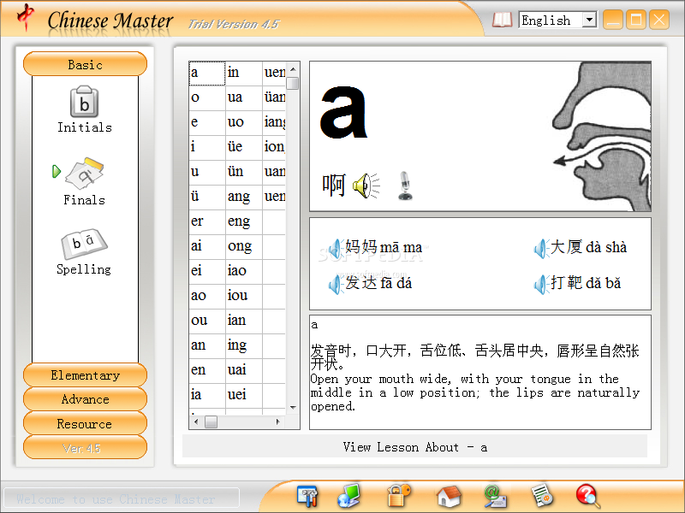
Task: Click the email contact icon
Action: point(495,497)
